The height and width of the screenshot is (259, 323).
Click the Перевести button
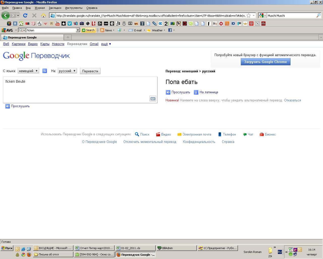[90, 71]
